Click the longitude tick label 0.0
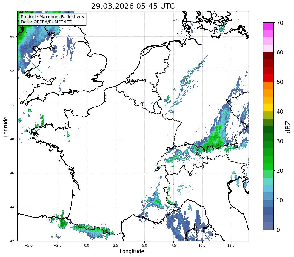The width and height of the screenshot is (294, 257). point(87,245)
